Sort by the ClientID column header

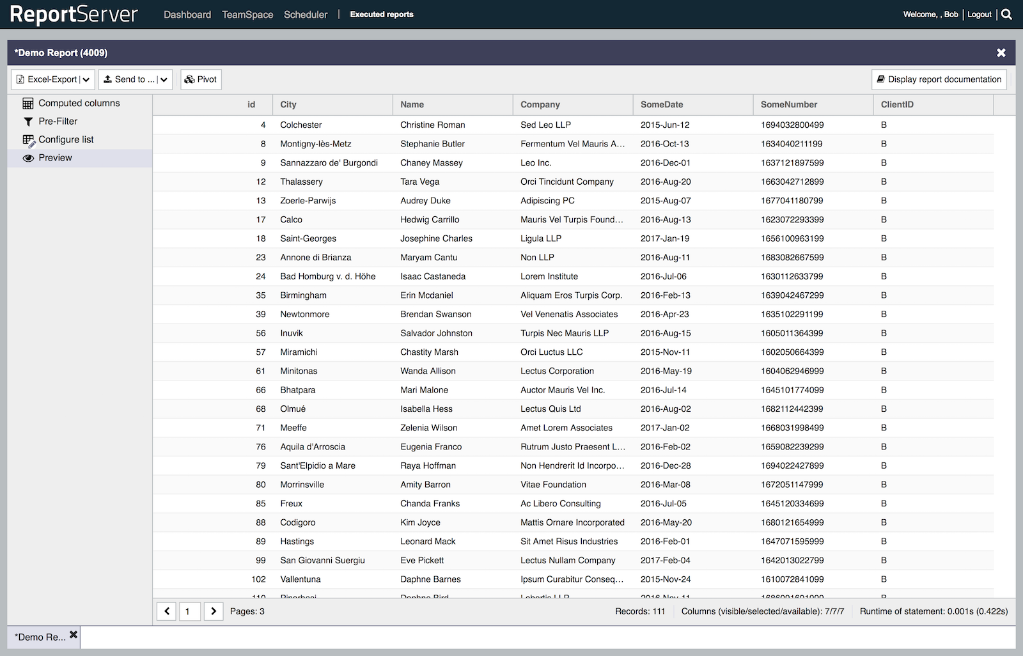coord(933,104)
